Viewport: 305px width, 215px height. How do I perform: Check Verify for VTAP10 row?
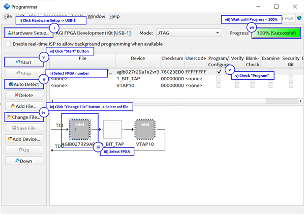point(237,85)
